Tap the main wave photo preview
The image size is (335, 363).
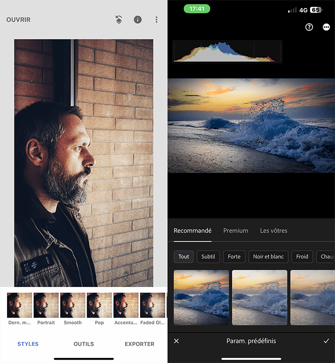251,125
